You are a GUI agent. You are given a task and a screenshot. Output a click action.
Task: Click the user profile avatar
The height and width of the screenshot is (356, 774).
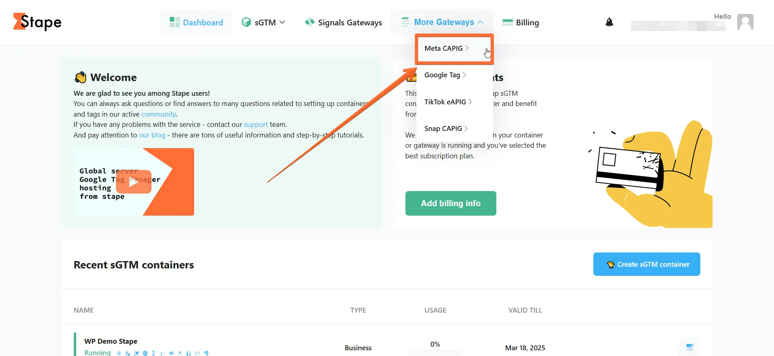745,22
